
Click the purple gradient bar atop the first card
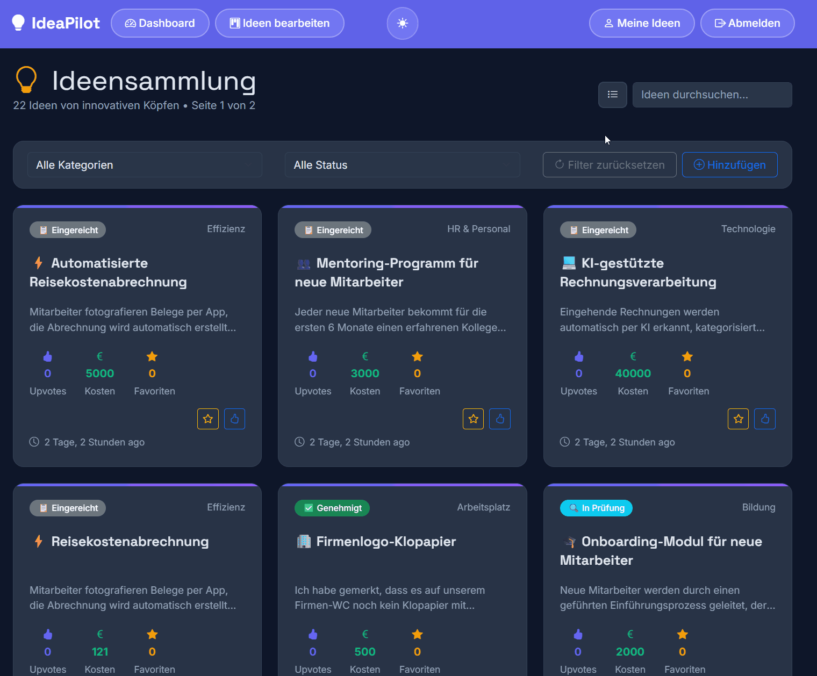[137, 206]
